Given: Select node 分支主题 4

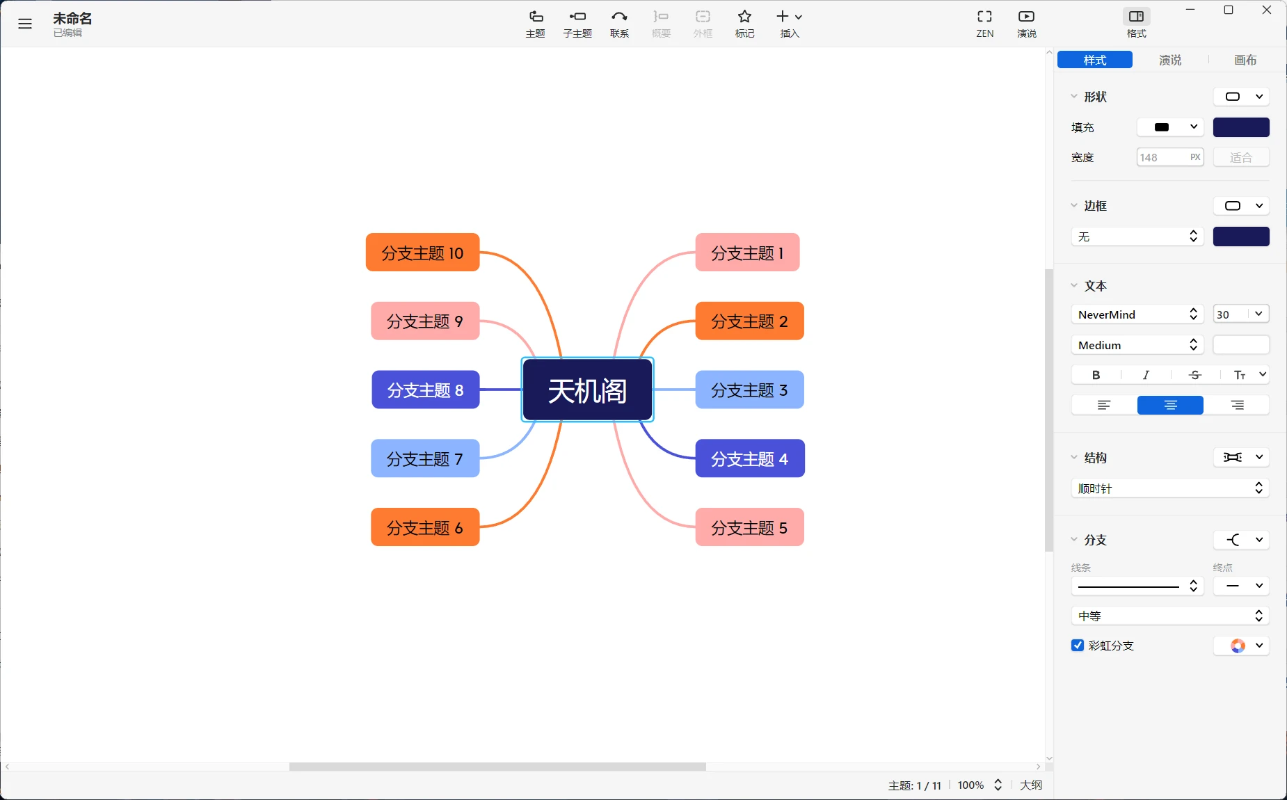Looking at the screenshot, I should click(x=750, y=458).
